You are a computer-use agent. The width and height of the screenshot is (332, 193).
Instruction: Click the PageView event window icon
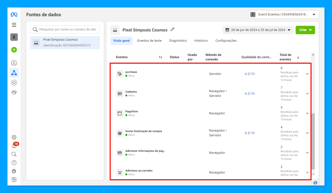pyautogui.click(x=120, y=113)
